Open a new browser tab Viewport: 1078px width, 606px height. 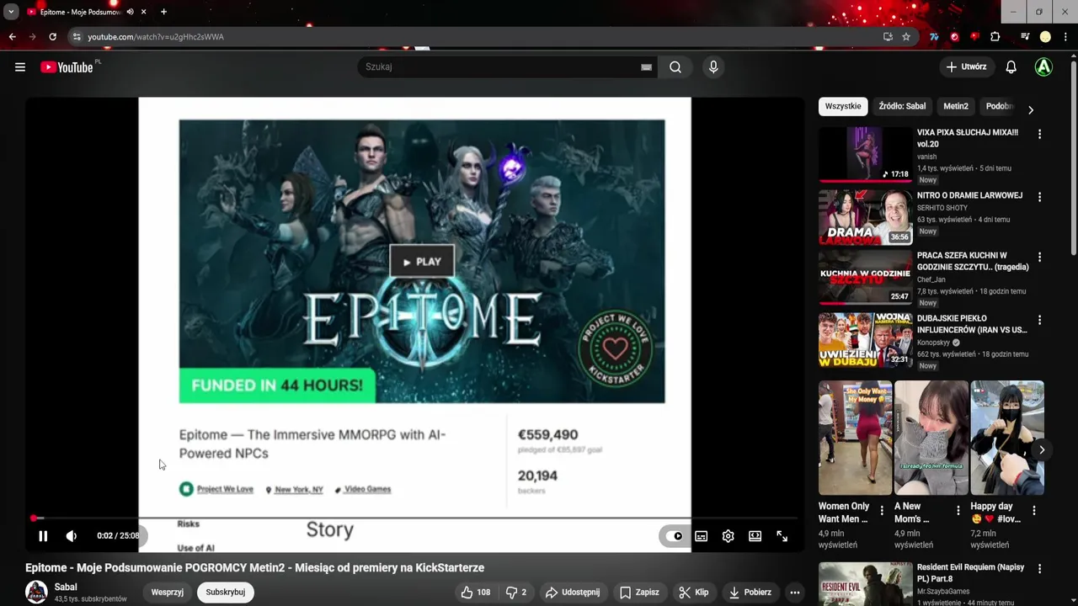163,12
